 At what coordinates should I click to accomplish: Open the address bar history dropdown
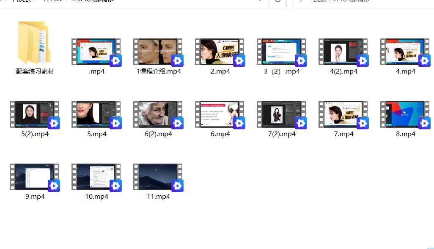[260, 1]
